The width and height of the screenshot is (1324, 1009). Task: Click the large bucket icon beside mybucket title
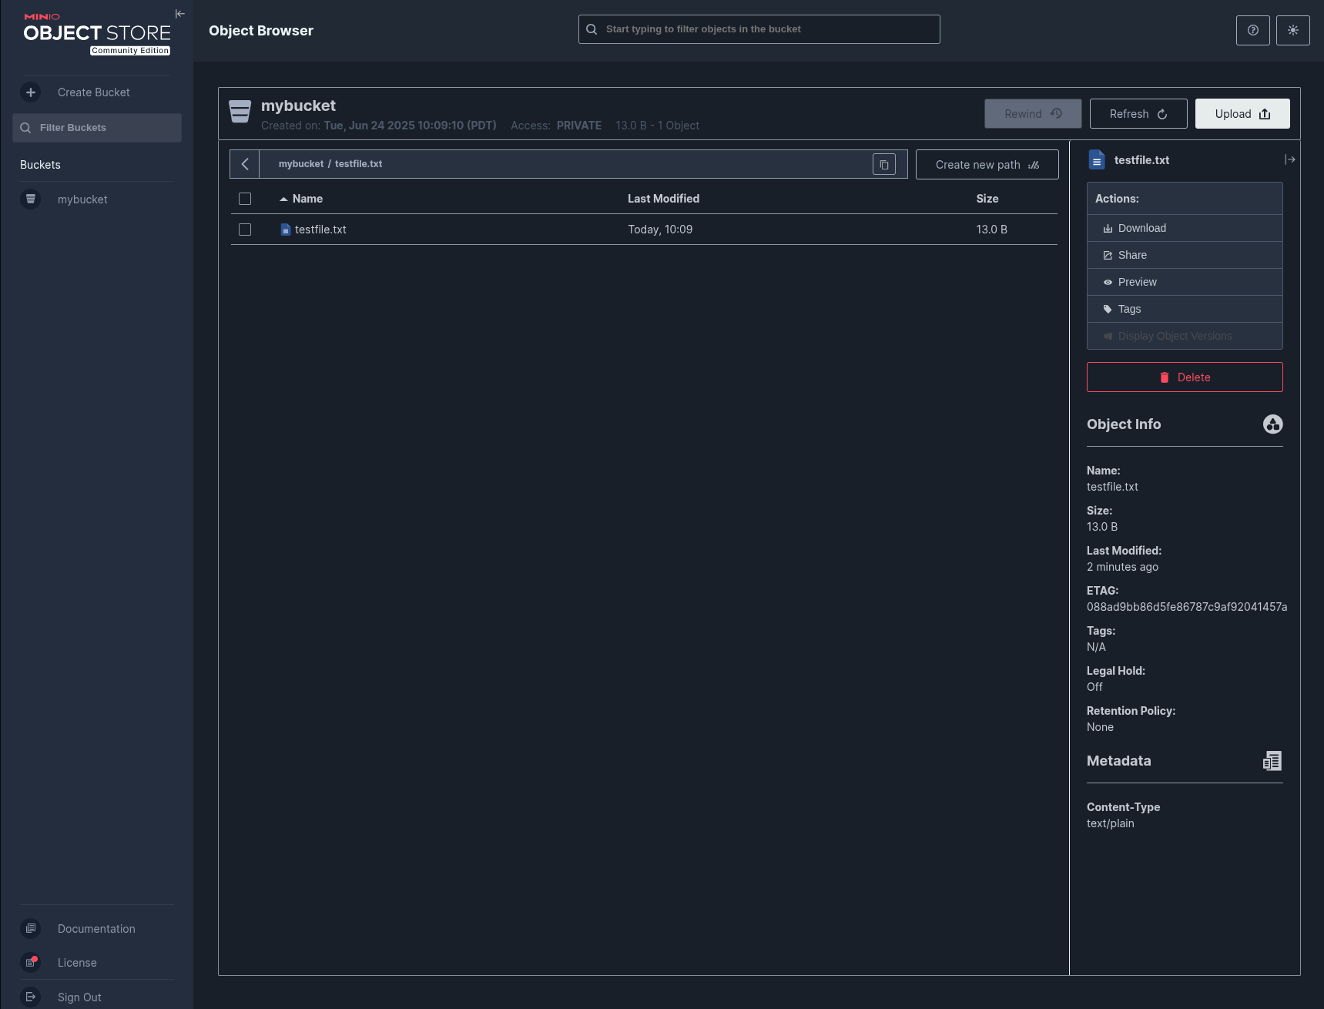(x=240, y=112)
